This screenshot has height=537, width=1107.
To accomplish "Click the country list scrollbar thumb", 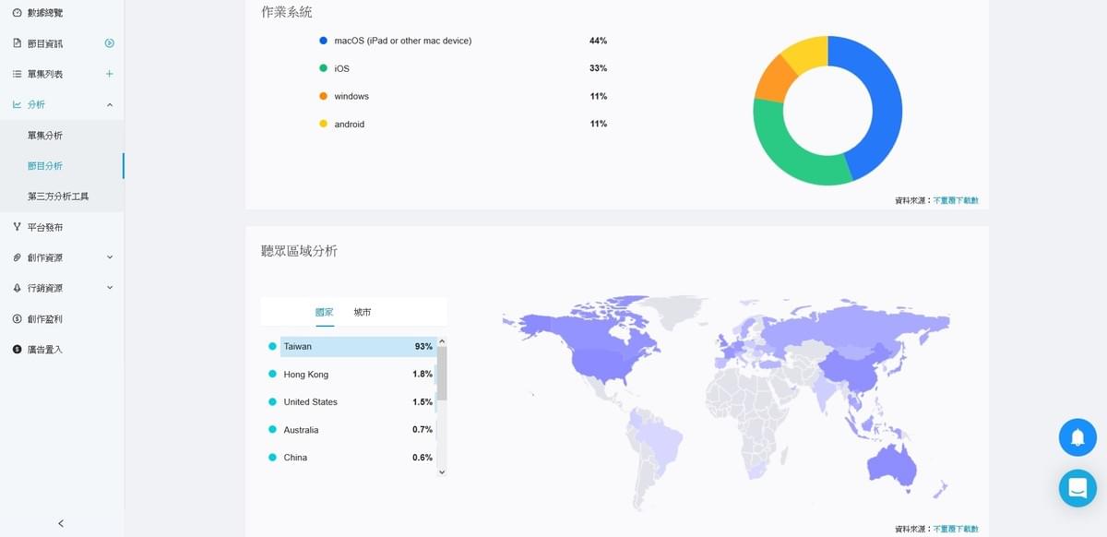I will pos(441,374).
